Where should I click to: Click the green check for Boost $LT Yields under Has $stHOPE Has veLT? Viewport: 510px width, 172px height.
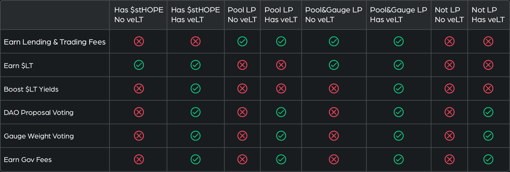point(196,89)
